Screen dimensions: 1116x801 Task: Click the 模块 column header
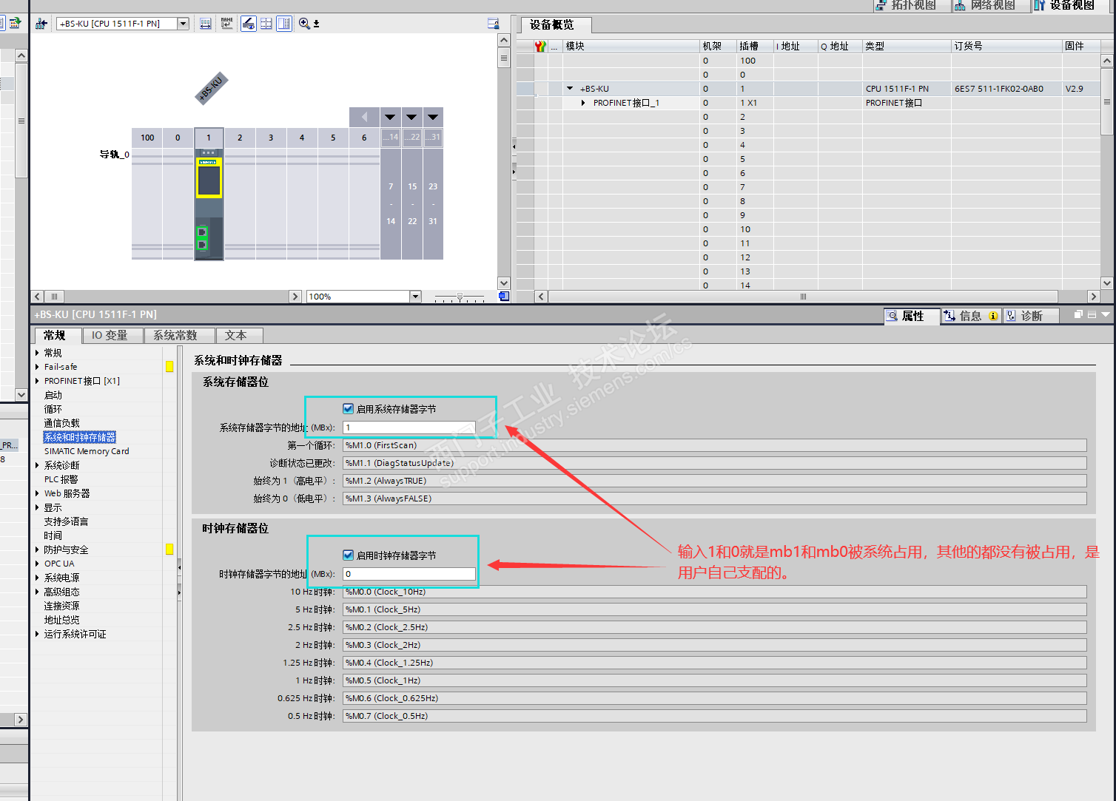(x=631, y=46)
